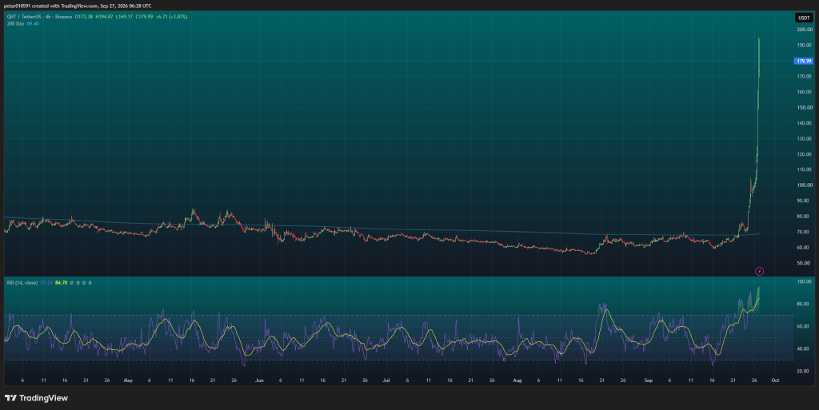819x410 pixels.
Task: Click the open price O173.38
Action: click(x=83, y=17)
